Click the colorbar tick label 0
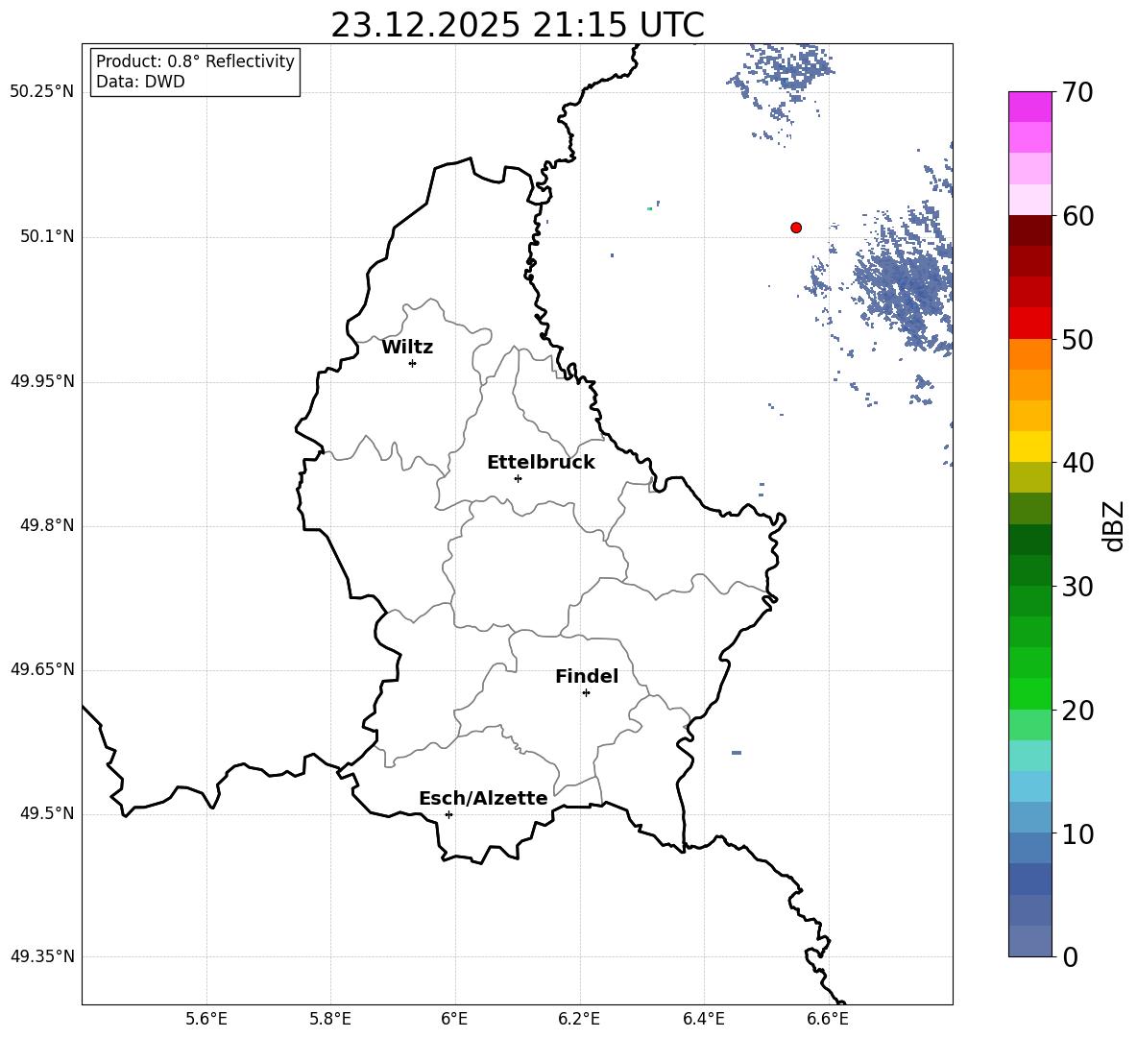Image resolution: width=1137 pixels, height=1038 pixels. coord(1070,957)
